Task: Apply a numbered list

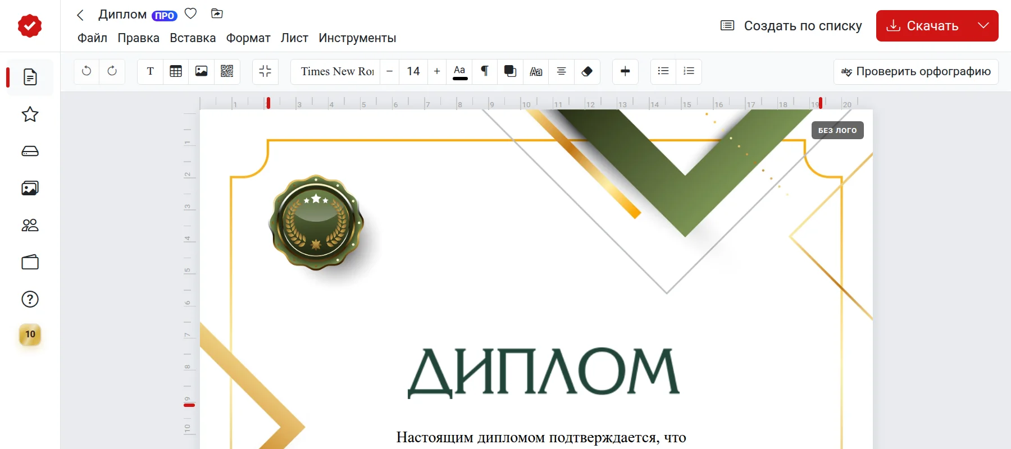Action: (x=689, y=71)
